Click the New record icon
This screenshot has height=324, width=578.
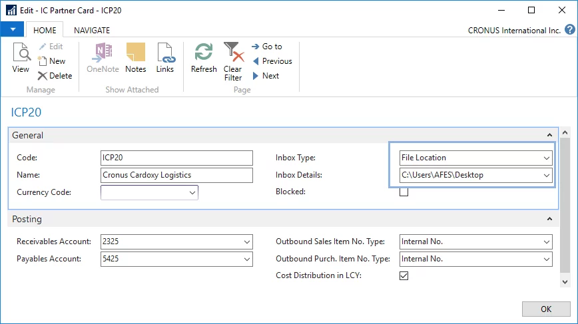click(52, 61)
